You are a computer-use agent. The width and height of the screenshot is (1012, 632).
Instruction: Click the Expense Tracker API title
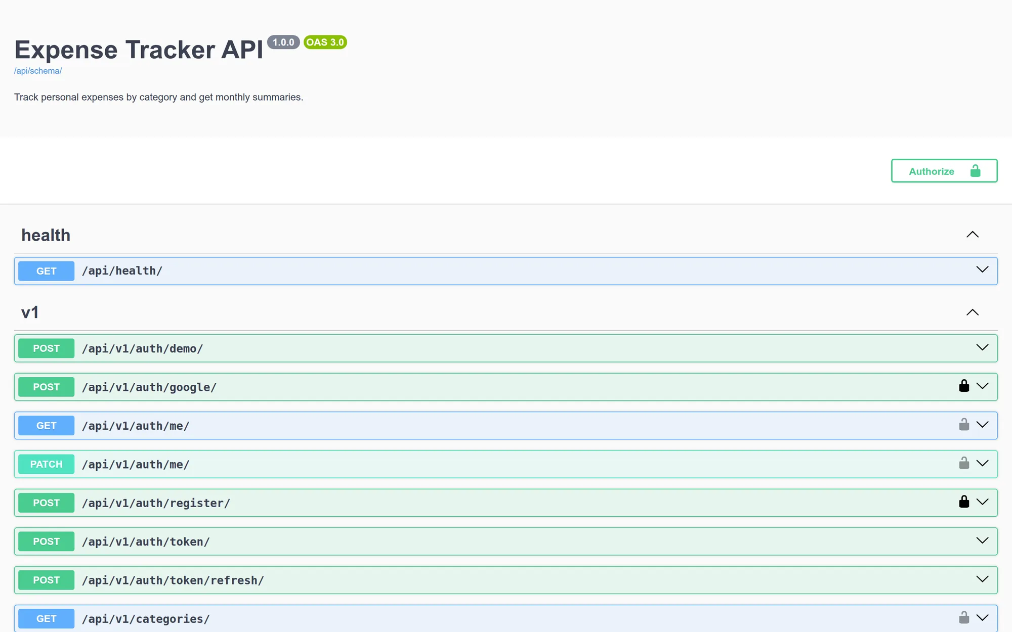pyautogui.click(x=139, y=50)
